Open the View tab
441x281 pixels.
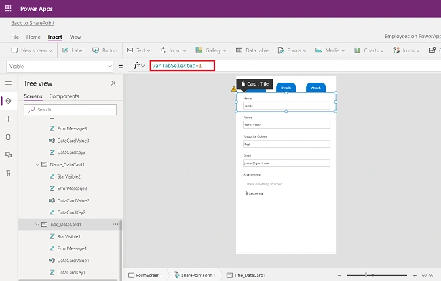pyautogui.click(x=75, y=37)
